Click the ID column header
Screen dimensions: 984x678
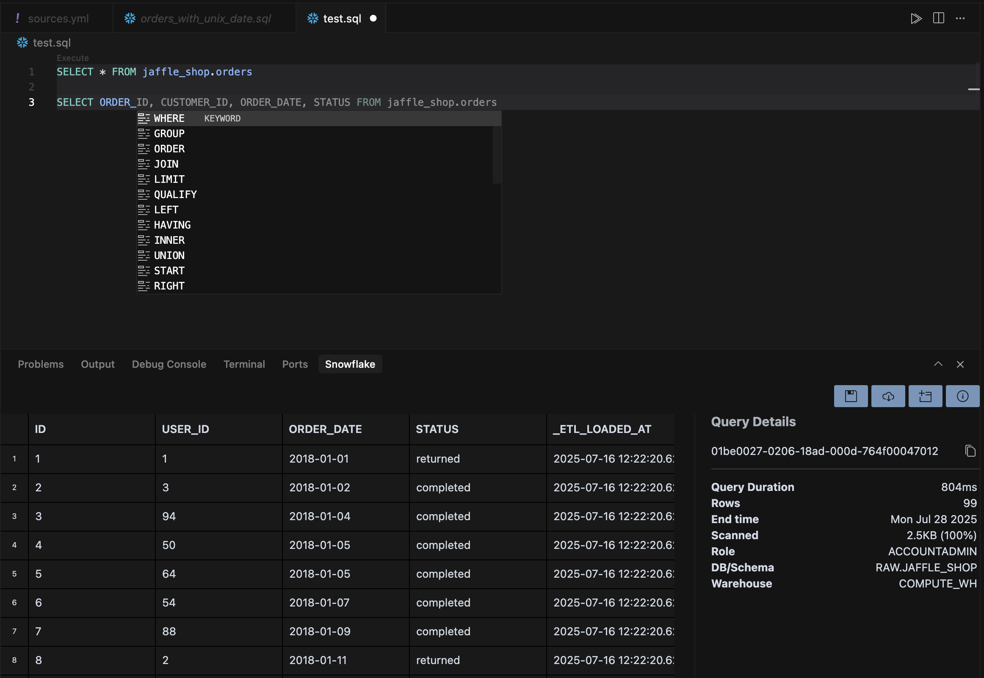click(x=91, y=429)
